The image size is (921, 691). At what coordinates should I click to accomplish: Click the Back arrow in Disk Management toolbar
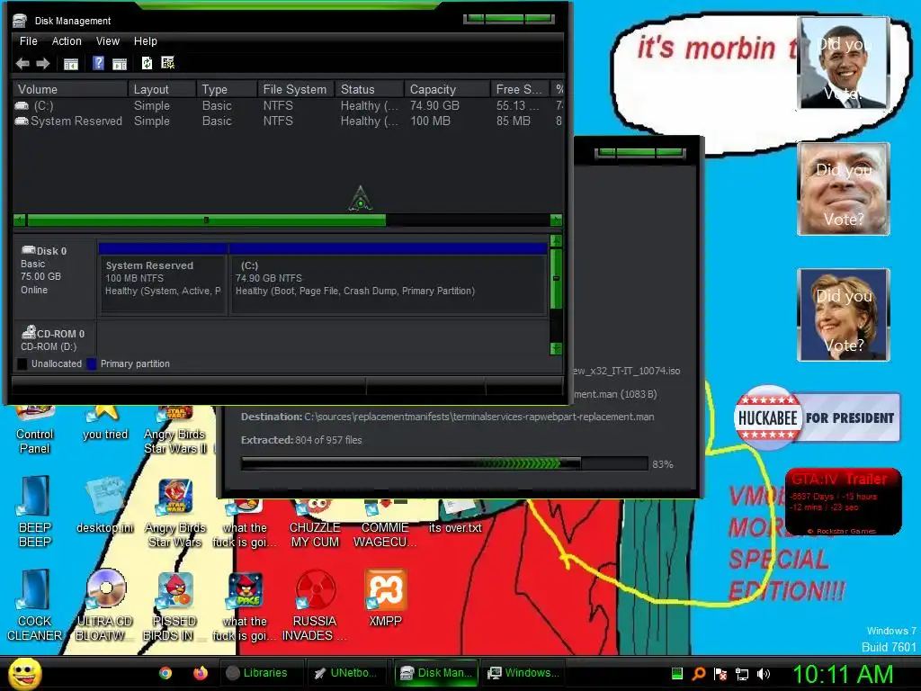(22, 64)
